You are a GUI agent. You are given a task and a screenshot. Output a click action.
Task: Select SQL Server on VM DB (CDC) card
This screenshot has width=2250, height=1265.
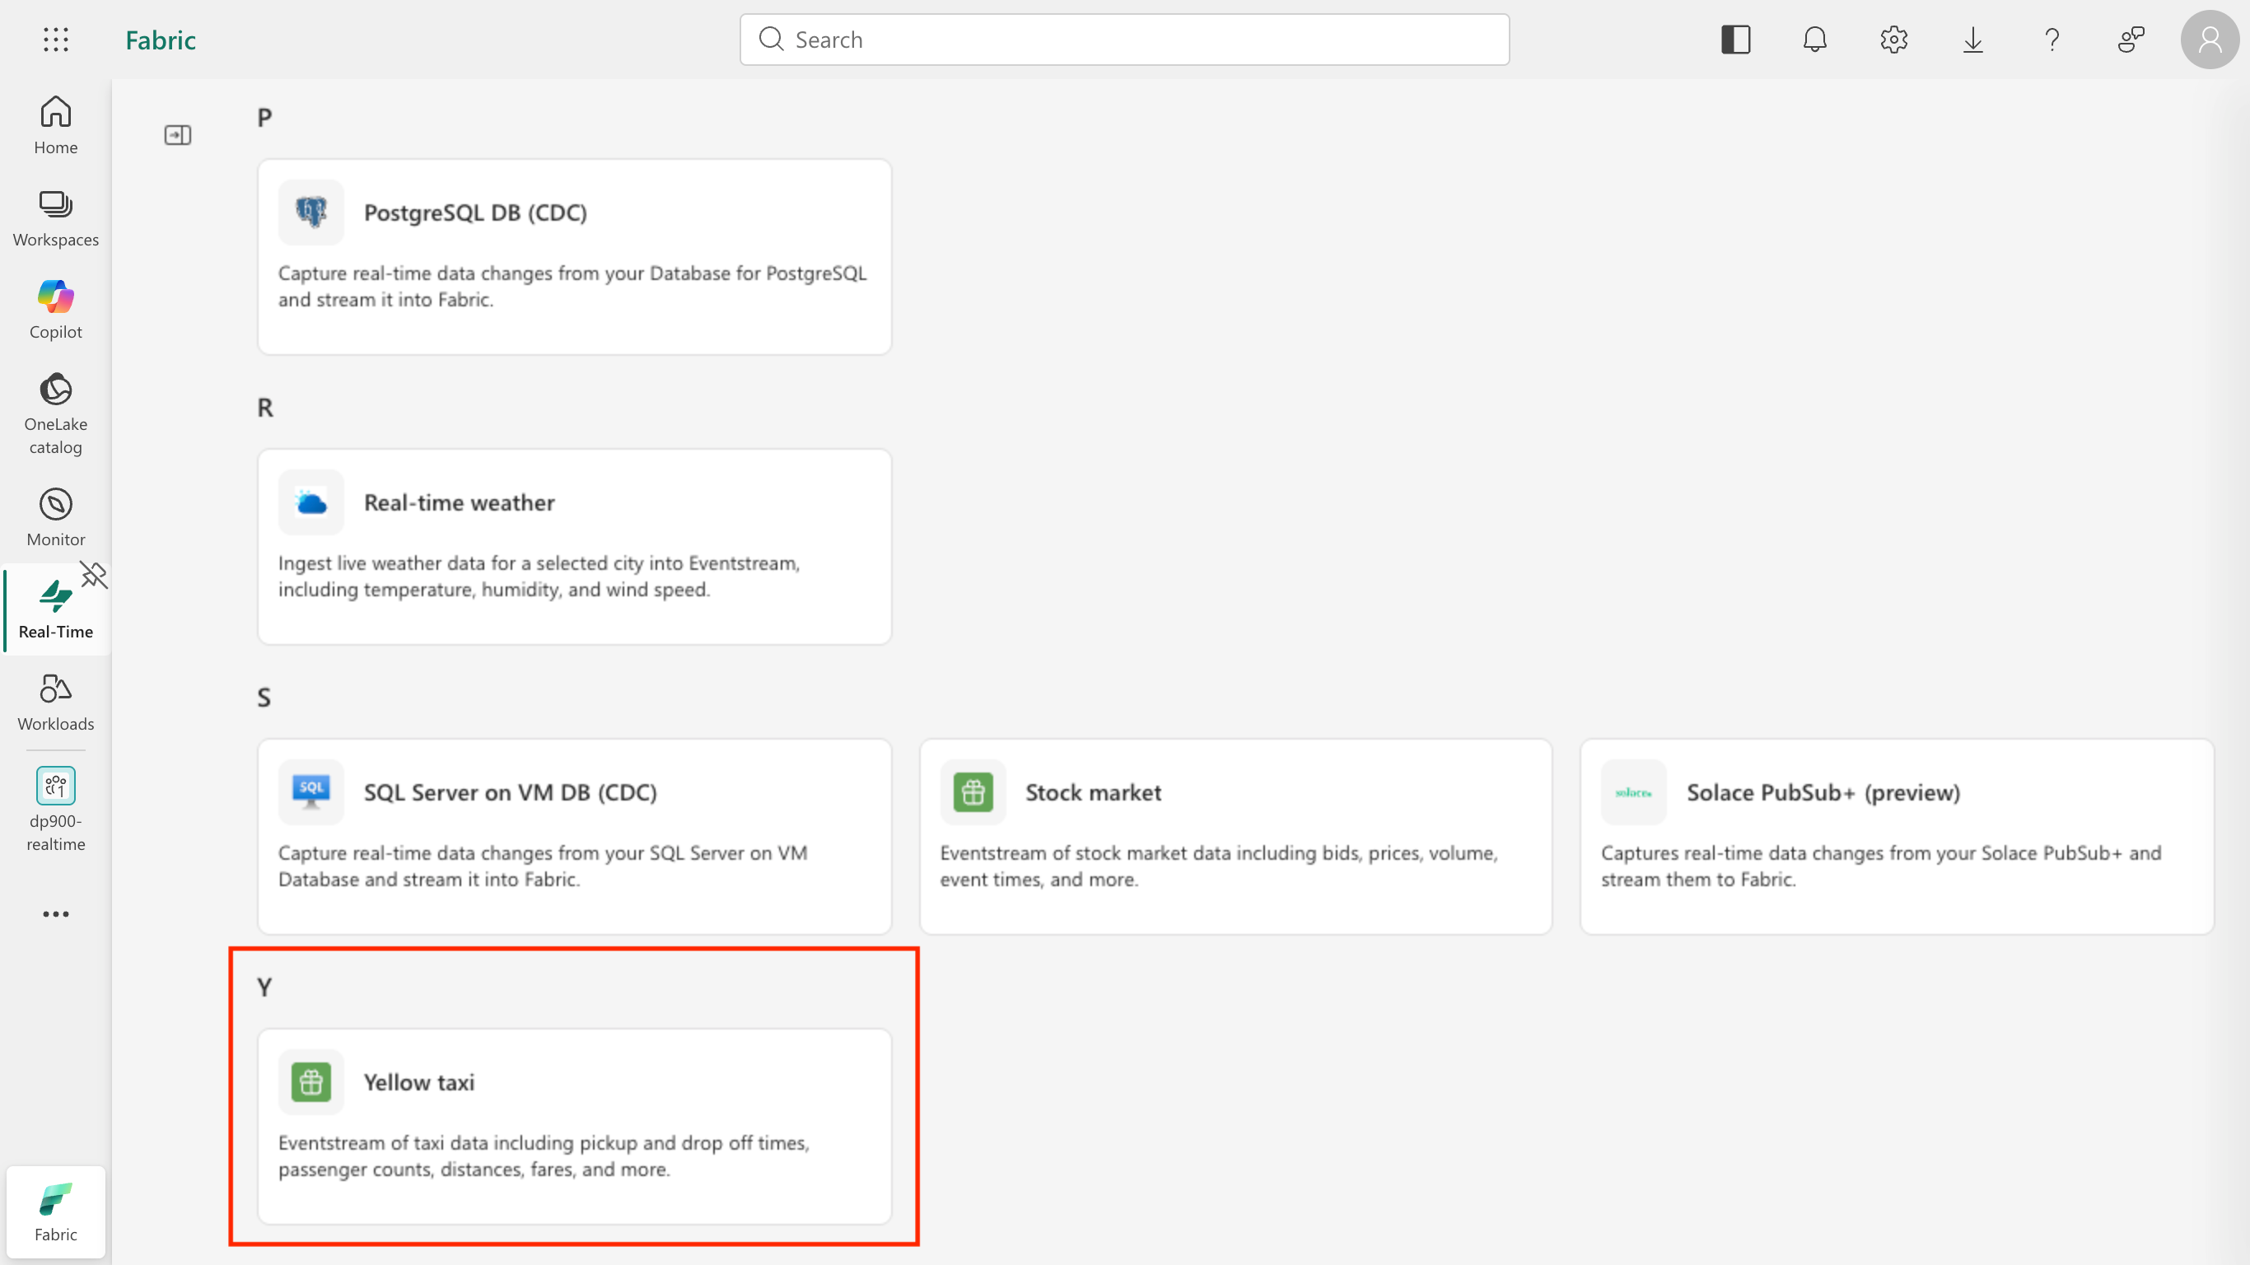(575, 836)
